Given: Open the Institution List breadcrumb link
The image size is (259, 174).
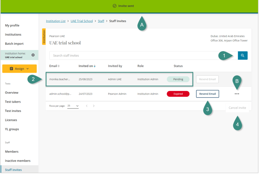Looking at the screenshot, I should [x=56, y=21].
